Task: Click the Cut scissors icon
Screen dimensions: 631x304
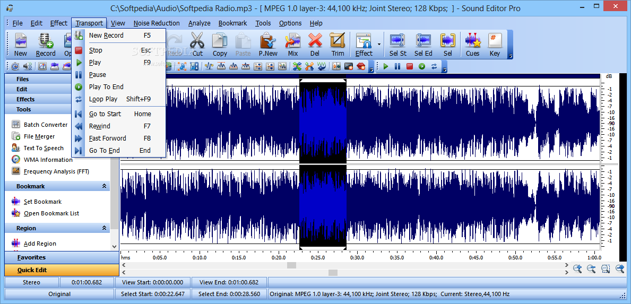Action: coord(197,45)
